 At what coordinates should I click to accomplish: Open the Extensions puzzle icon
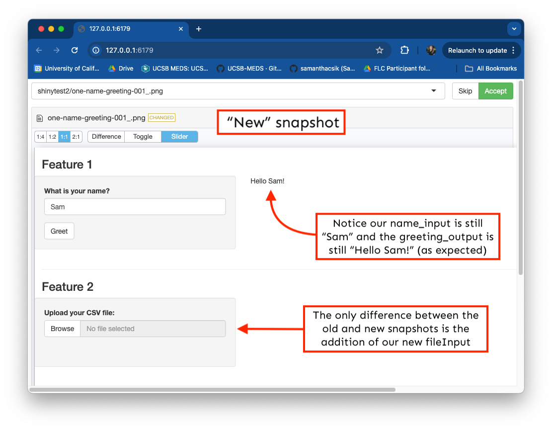point(404,50)
